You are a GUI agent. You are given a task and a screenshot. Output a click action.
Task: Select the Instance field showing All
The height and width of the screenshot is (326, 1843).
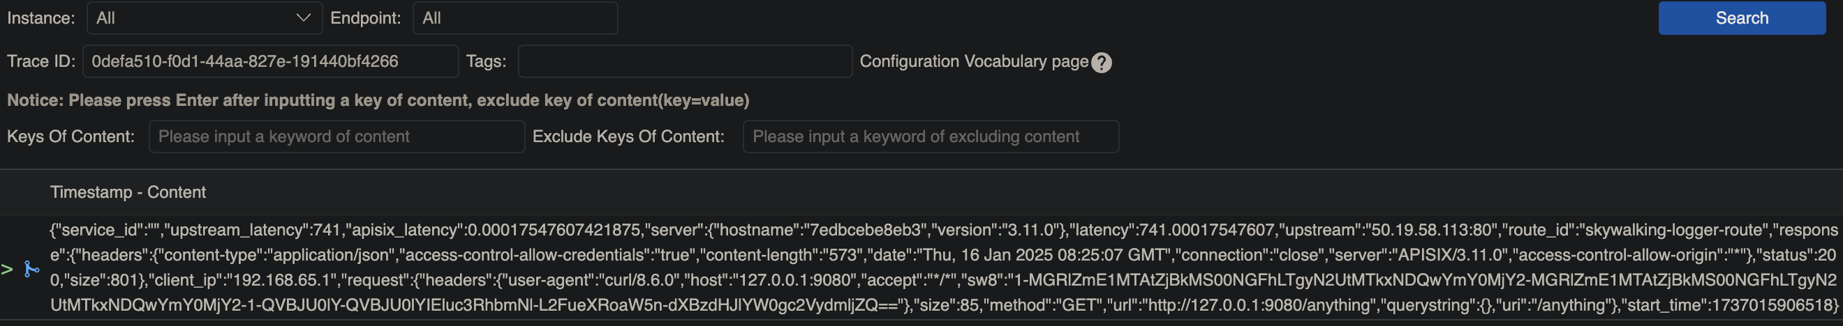(x=205, y=18)
